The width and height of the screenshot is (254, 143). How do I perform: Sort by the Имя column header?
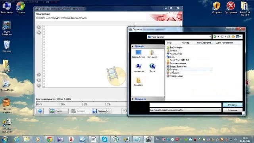point(169,43)
